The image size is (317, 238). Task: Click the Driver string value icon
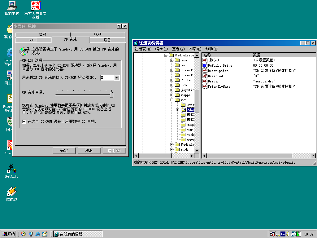205,81
